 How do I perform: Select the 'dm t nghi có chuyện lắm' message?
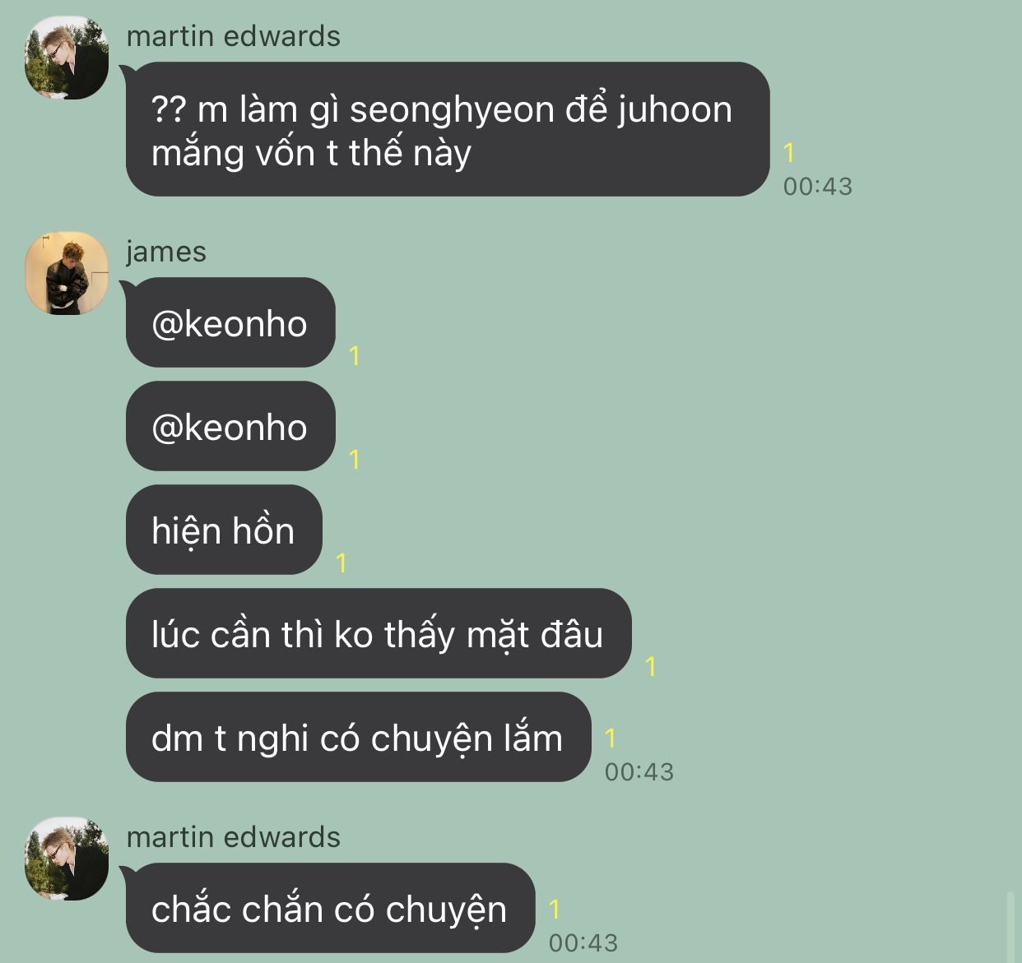(359, 737)
